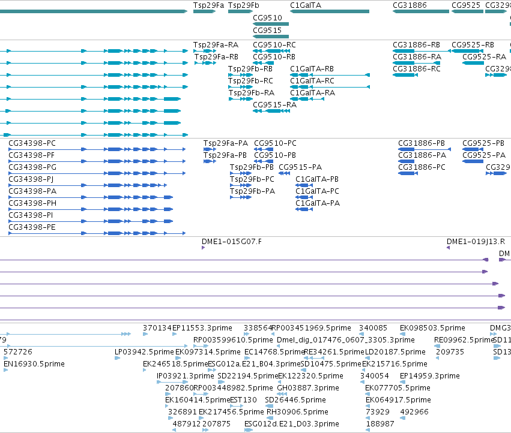Select protein CG34398-PI label
511x433 pixels.
coord(31,215)
